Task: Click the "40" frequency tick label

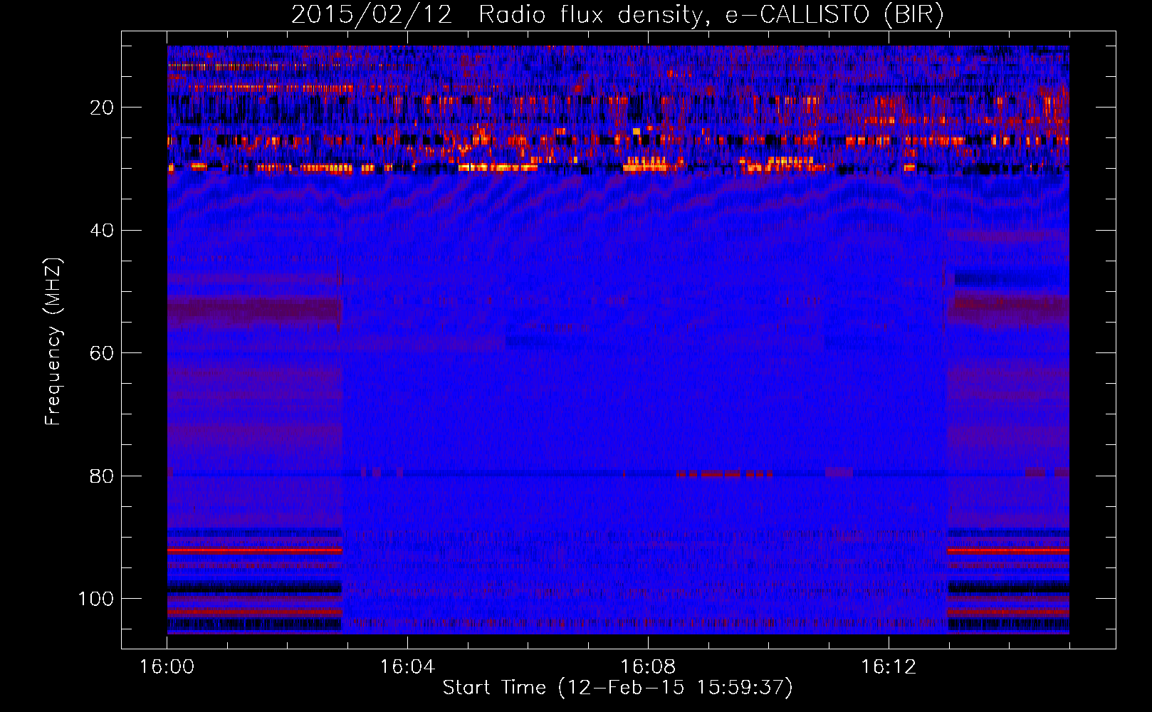Action: [x=102, y=231]
